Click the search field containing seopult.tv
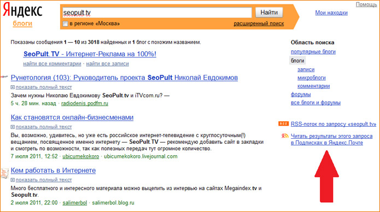 click(157, 13)
